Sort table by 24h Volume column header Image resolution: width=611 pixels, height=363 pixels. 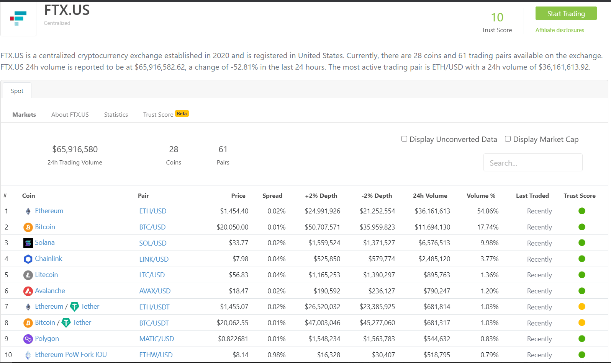430,195
